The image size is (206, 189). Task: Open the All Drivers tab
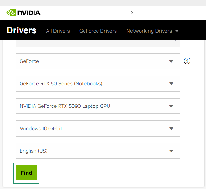click(x=58, y=31)
